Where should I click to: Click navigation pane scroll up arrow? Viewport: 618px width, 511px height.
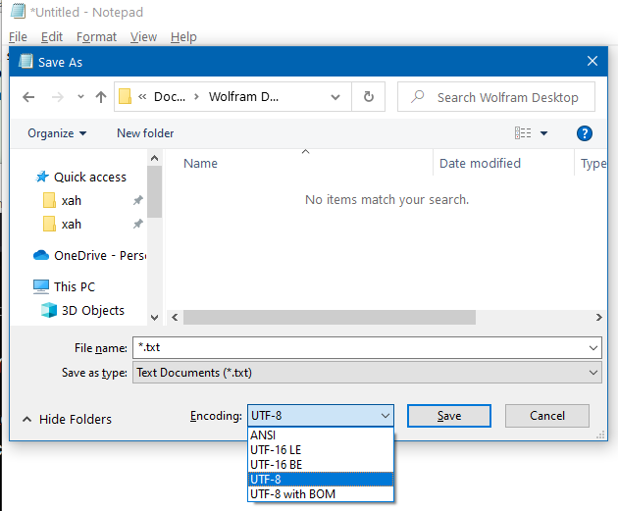(155, 158)
